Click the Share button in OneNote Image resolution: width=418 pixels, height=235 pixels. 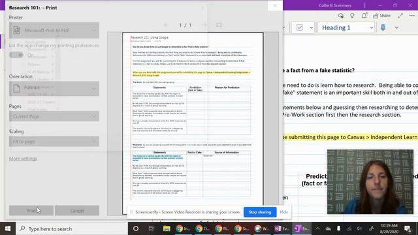[381, 16]
